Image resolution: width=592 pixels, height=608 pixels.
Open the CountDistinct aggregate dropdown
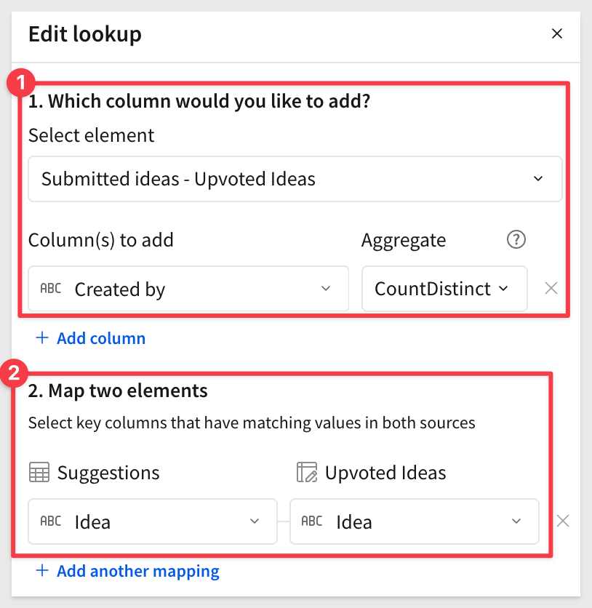pyautogui.click(x=444, y=289)
